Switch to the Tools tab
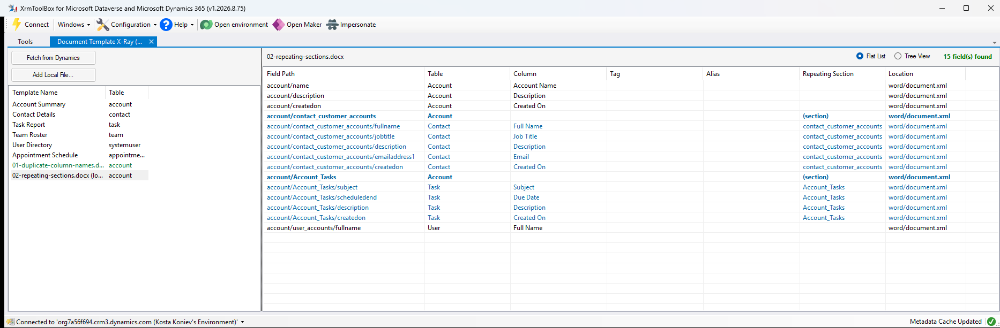Image resolution: width=1000 pixels, height=328 pixels. point(25,42)
